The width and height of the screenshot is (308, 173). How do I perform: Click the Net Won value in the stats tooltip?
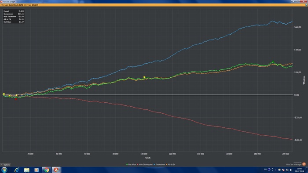(21, 22)
